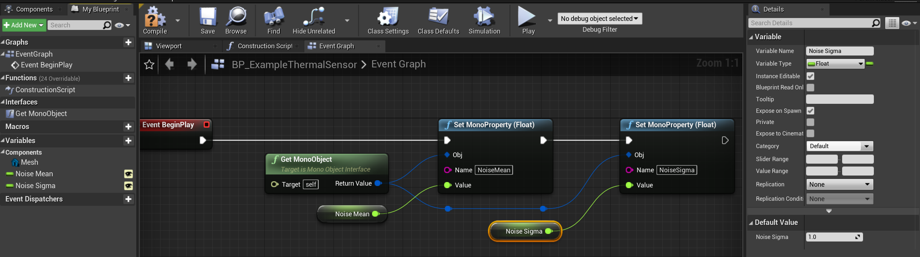Add a new function with plus button
The width and height of the screenshot is (920, 257).
point(128,78)
